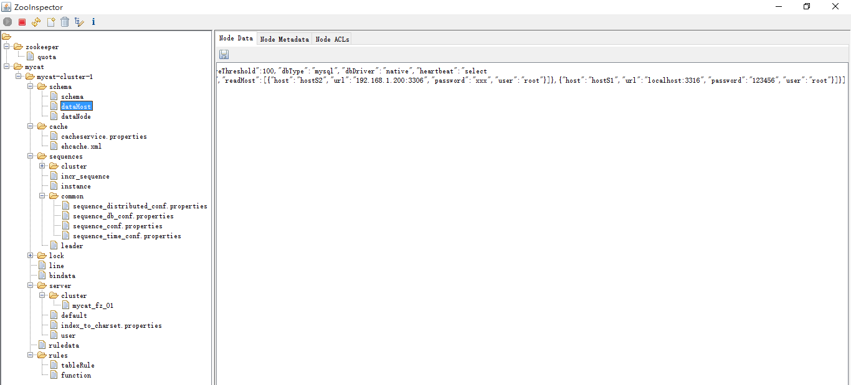This screenshot has width=851, height=385.
Task: Click the file icon beside ruledata
Action: (x=42, y=345)
